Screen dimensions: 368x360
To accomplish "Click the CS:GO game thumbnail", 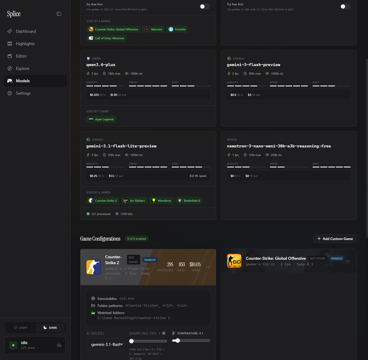I will [x=234, y=261].
